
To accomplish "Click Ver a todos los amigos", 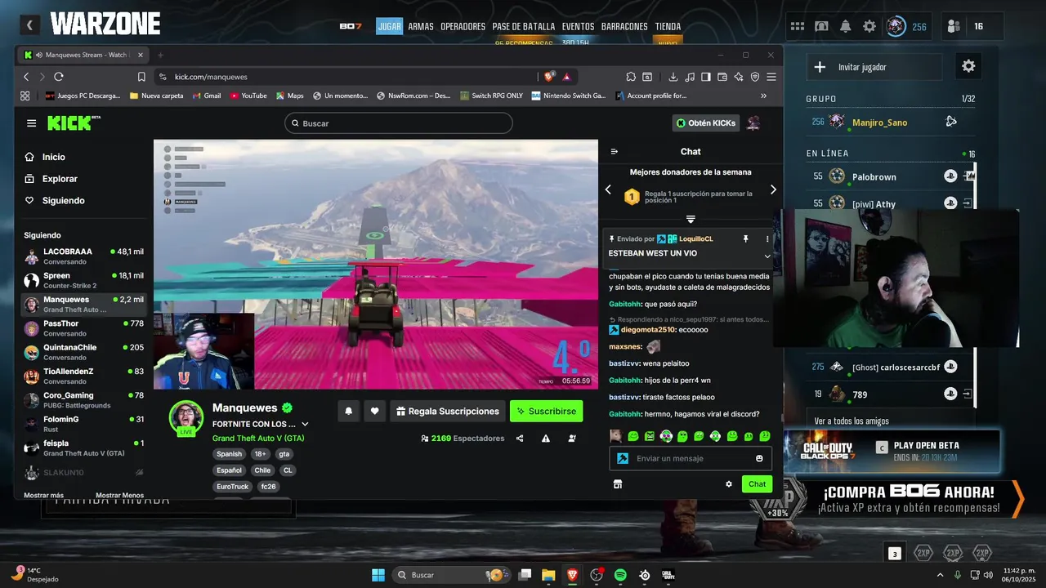I will (852, 421).
